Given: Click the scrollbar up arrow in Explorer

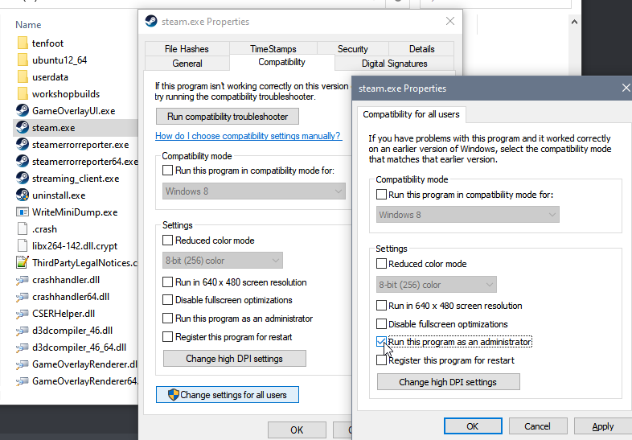Looking at the screenshot, I should [574, 22].
